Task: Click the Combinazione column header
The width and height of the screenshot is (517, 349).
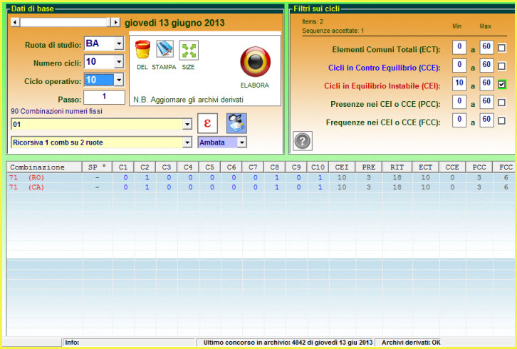Action: [x=44, y=167]
